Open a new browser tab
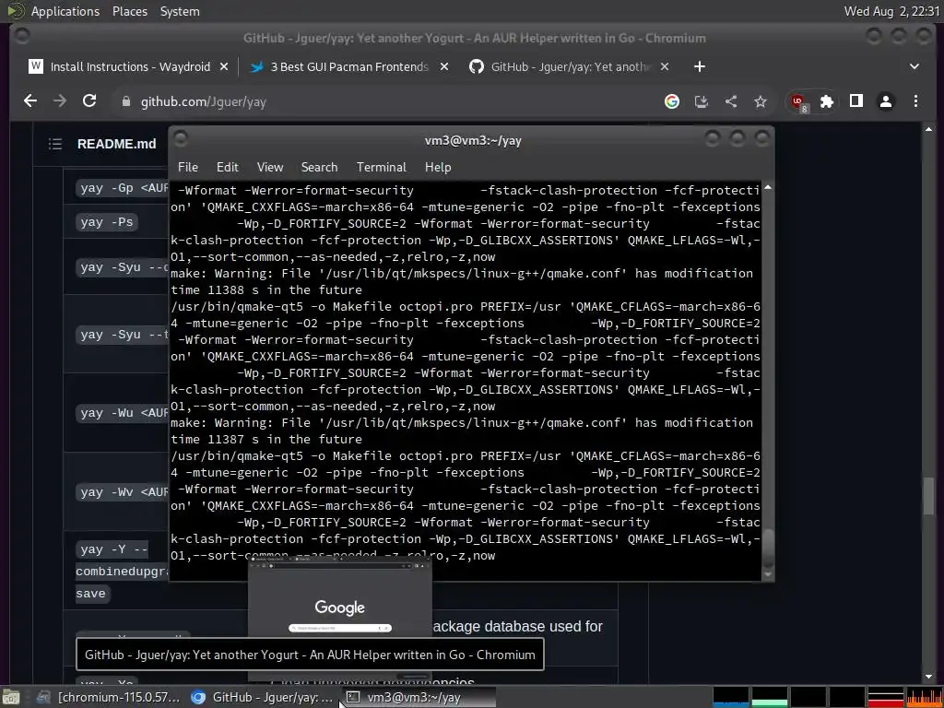This screenshot has height=708, width=944. (x=699, y=66)
